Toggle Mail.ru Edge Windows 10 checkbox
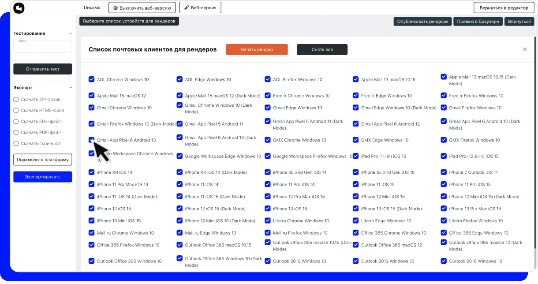 point(179,233)
